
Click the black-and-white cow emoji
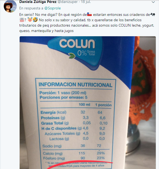pyautogui.click(x=153, y=15)
